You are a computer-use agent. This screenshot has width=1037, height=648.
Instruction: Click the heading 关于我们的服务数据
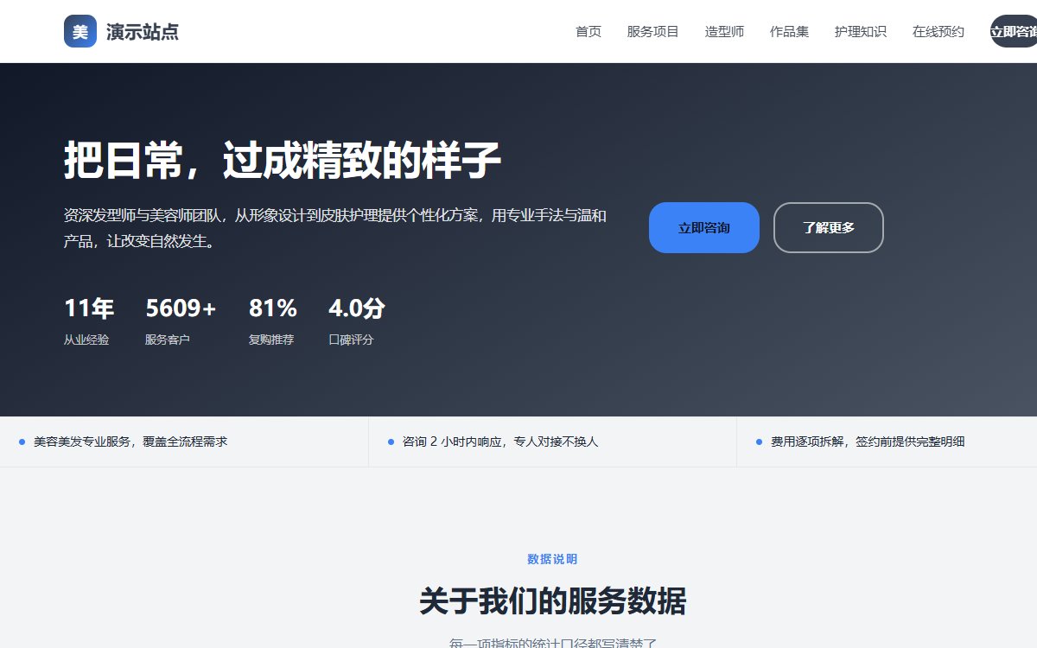552,601
